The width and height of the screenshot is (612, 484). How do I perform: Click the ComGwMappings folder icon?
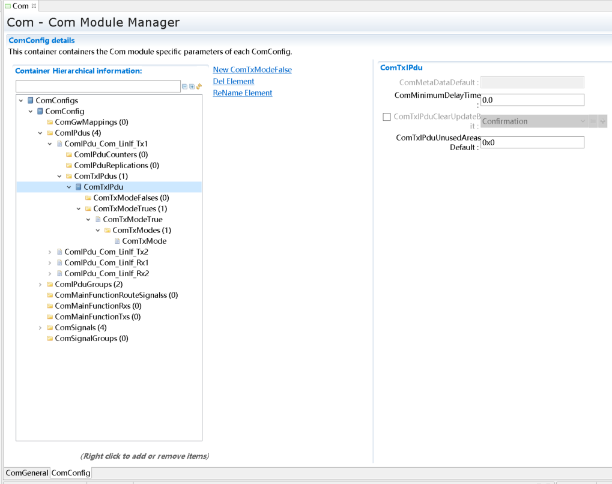coord(50,123)
